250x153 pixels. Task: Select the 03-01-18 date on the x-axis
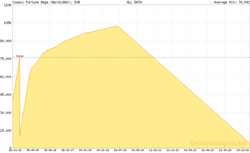point(85,150)
